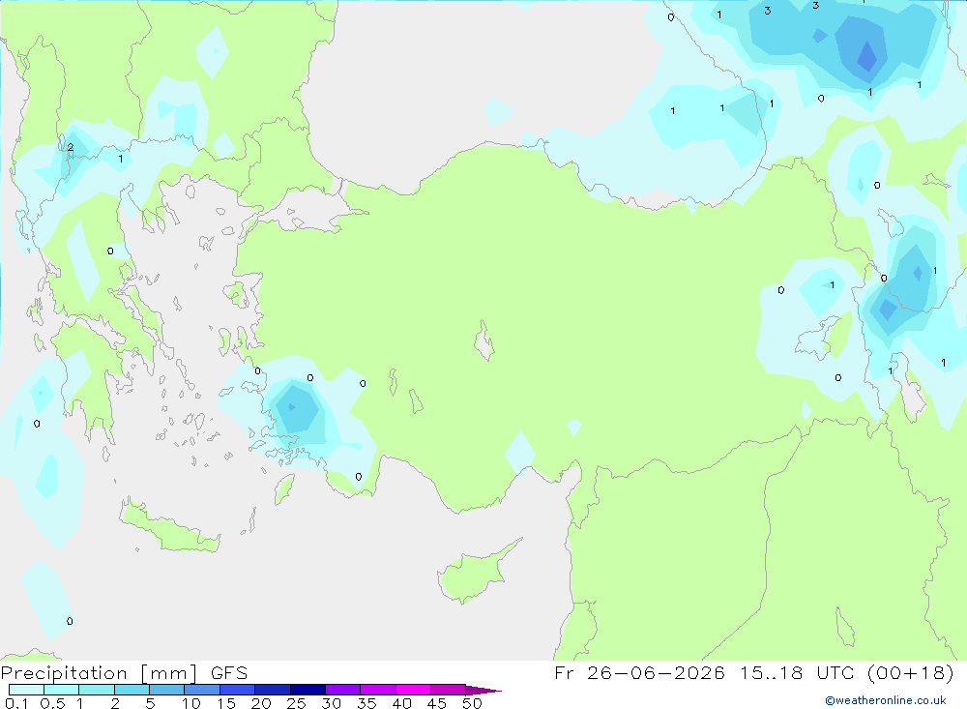Select the 35–40 mm legend color swatch
Screen dimensions: 967x709
click(x=378, y=690)
